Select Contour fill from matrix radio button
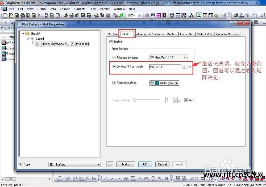Screen dimensions: 266x187 click(114, 67)
